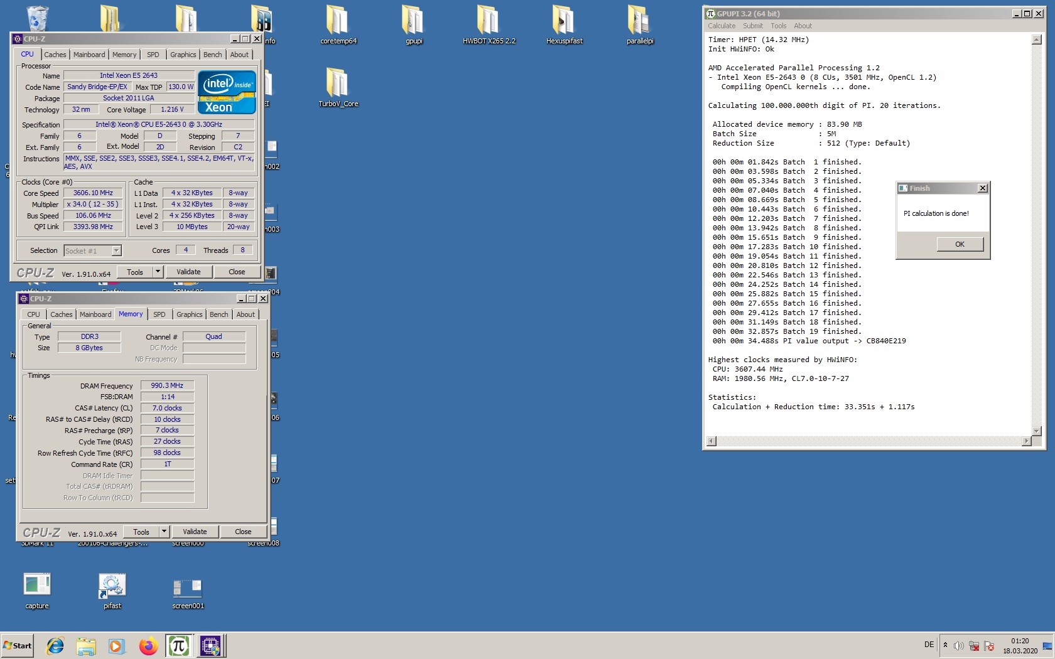Click Validate in upper CPU-Z window

click(188, 272)
